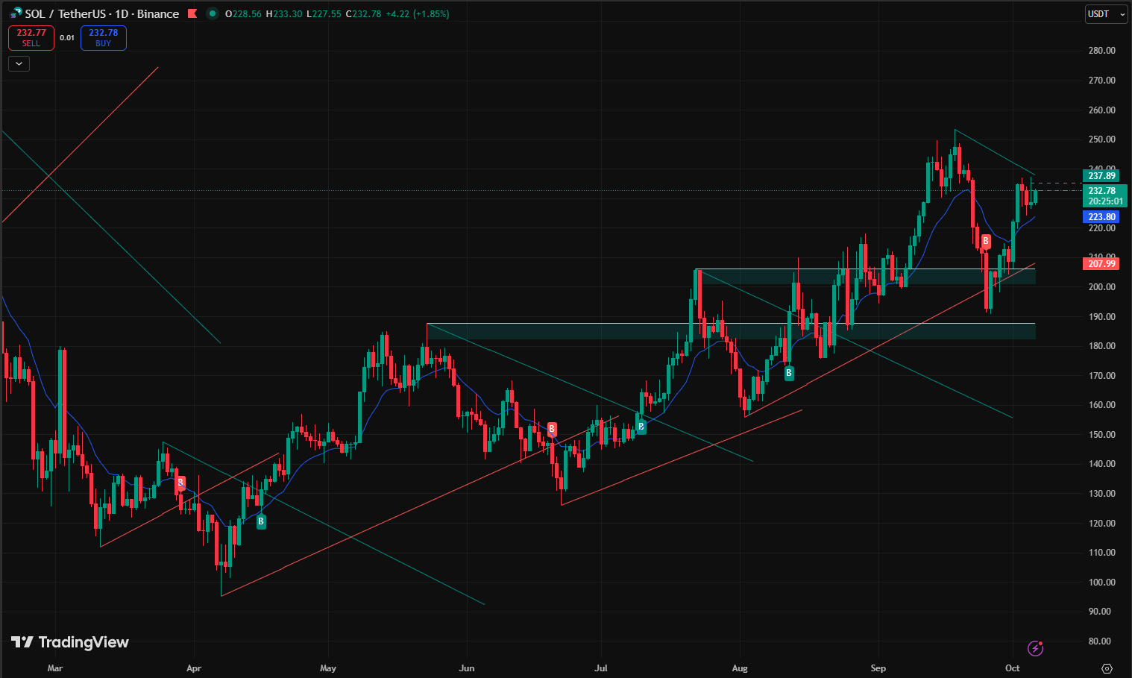The image size is (1132, 678).
Task: Click the 0.01 spread value label
Action: coord(67,38)
